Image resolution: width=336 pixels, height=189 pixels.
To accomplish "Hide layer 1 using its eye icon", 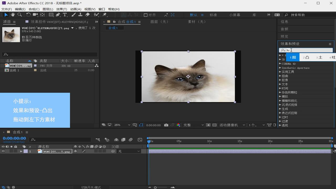I will [3, 151].
